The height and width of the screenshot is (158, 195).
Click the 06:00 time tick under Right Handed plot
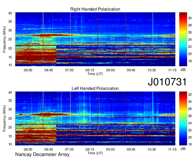coord(28,70)
